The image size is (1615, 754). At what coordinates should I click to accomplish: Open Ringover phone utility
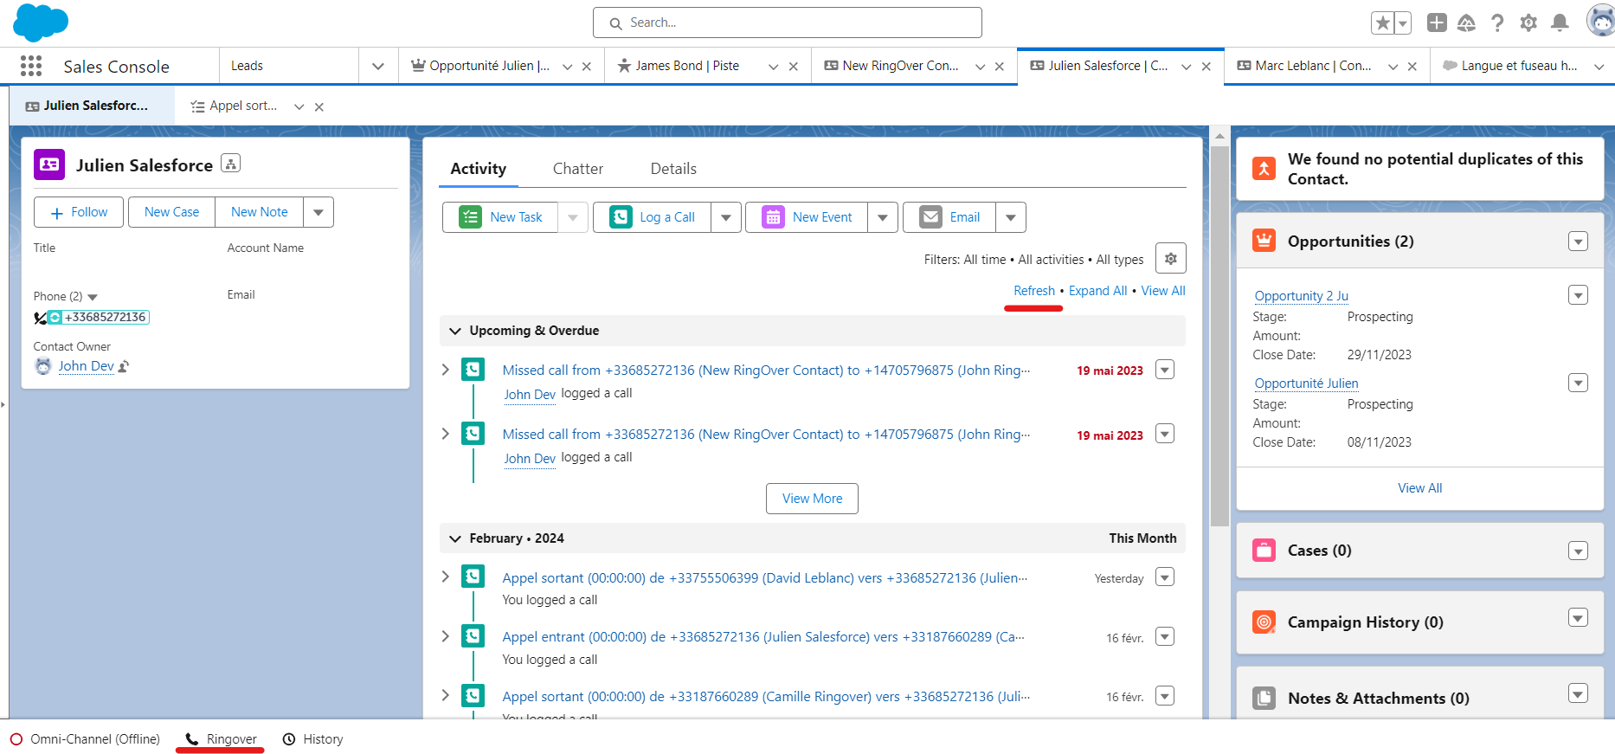click(221, 739)
